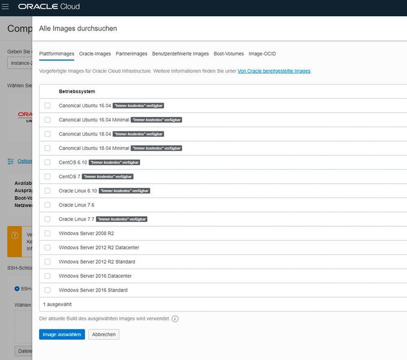Check Canonical Ubuntu 18.04 Minimal checkbox
The image size is (407, 360).
click(x=47, y=148)
